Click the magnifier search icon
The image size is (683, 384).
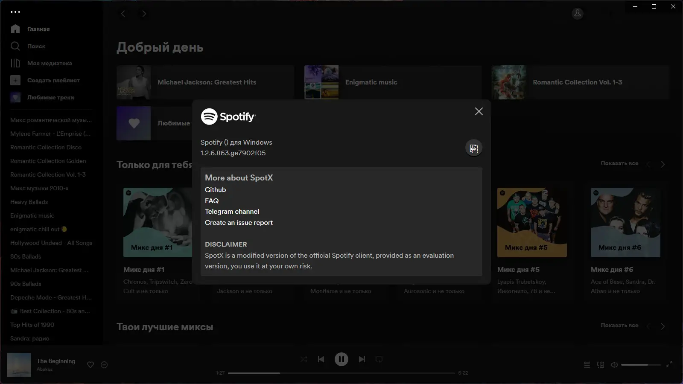tap(15, 46)
